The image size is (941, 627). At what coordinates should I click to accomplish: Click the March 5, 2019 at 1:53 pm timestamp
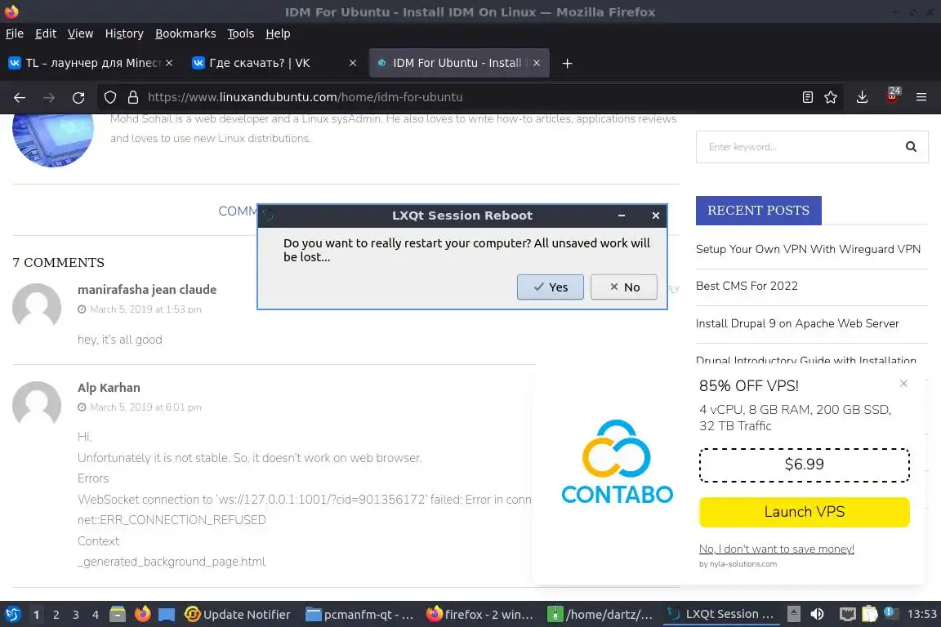[x=145, y=309]
